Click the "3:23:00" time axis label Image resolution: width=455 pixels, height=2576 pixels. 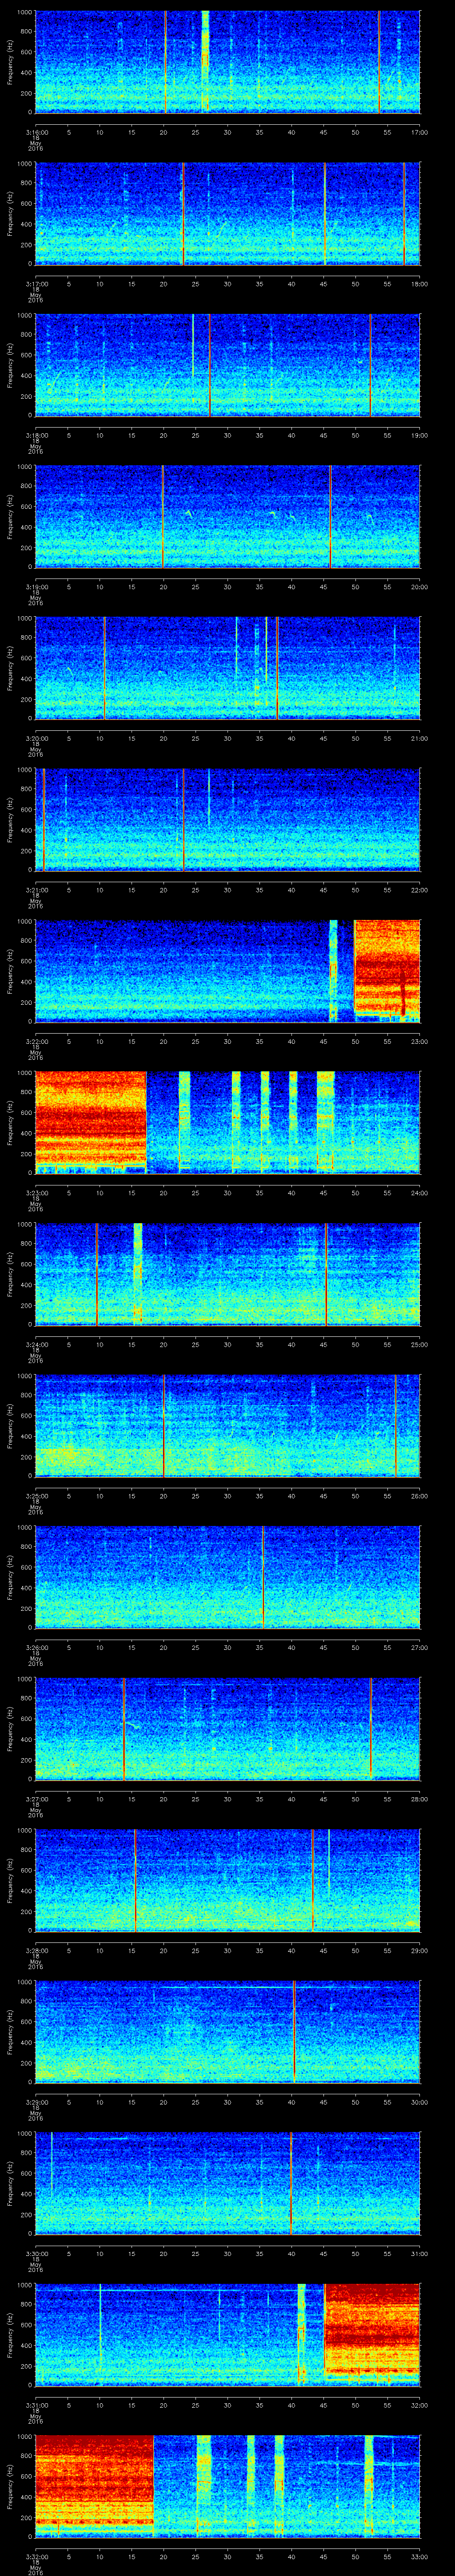(37, 1192)
